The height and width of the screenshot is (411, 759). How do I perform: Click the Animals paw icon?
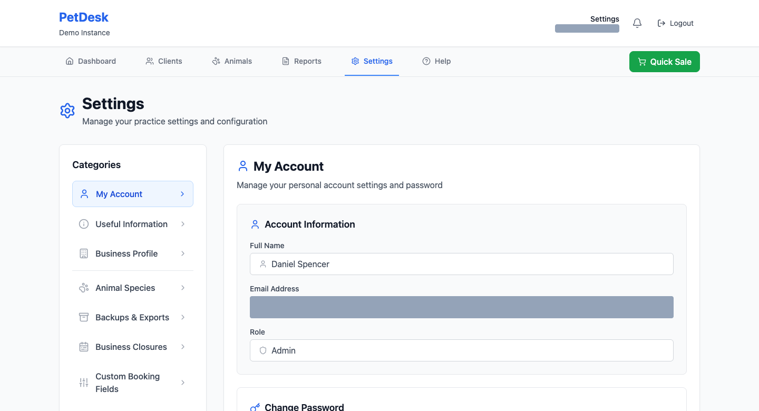[x=216, y=61]
